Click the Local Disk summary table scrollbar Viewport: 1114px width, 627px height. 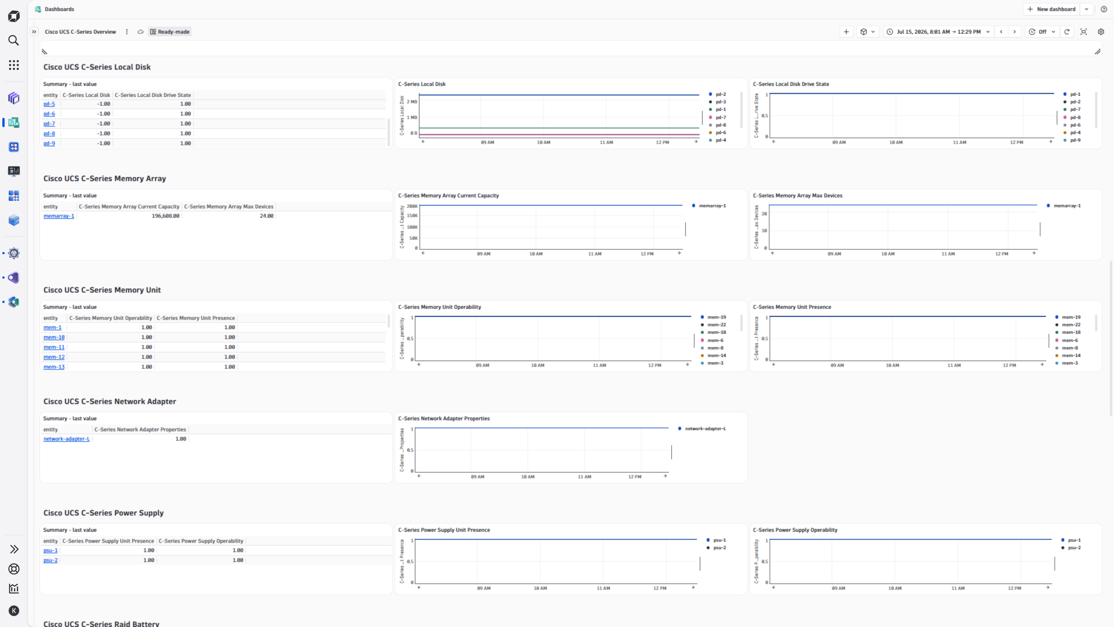[x=388, y=132]
